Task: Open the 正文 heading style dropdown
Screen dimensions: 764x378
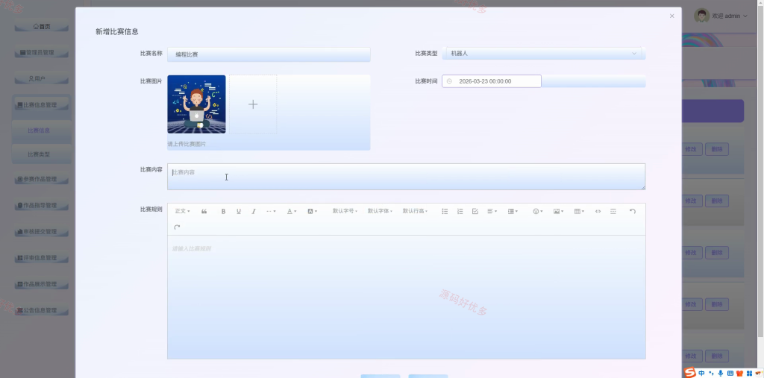Action: pos(183,212)
